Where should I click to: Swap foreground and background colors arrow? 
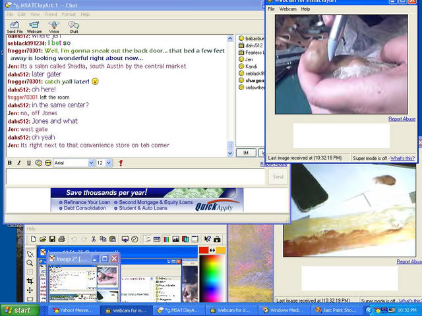coord(212,250)
